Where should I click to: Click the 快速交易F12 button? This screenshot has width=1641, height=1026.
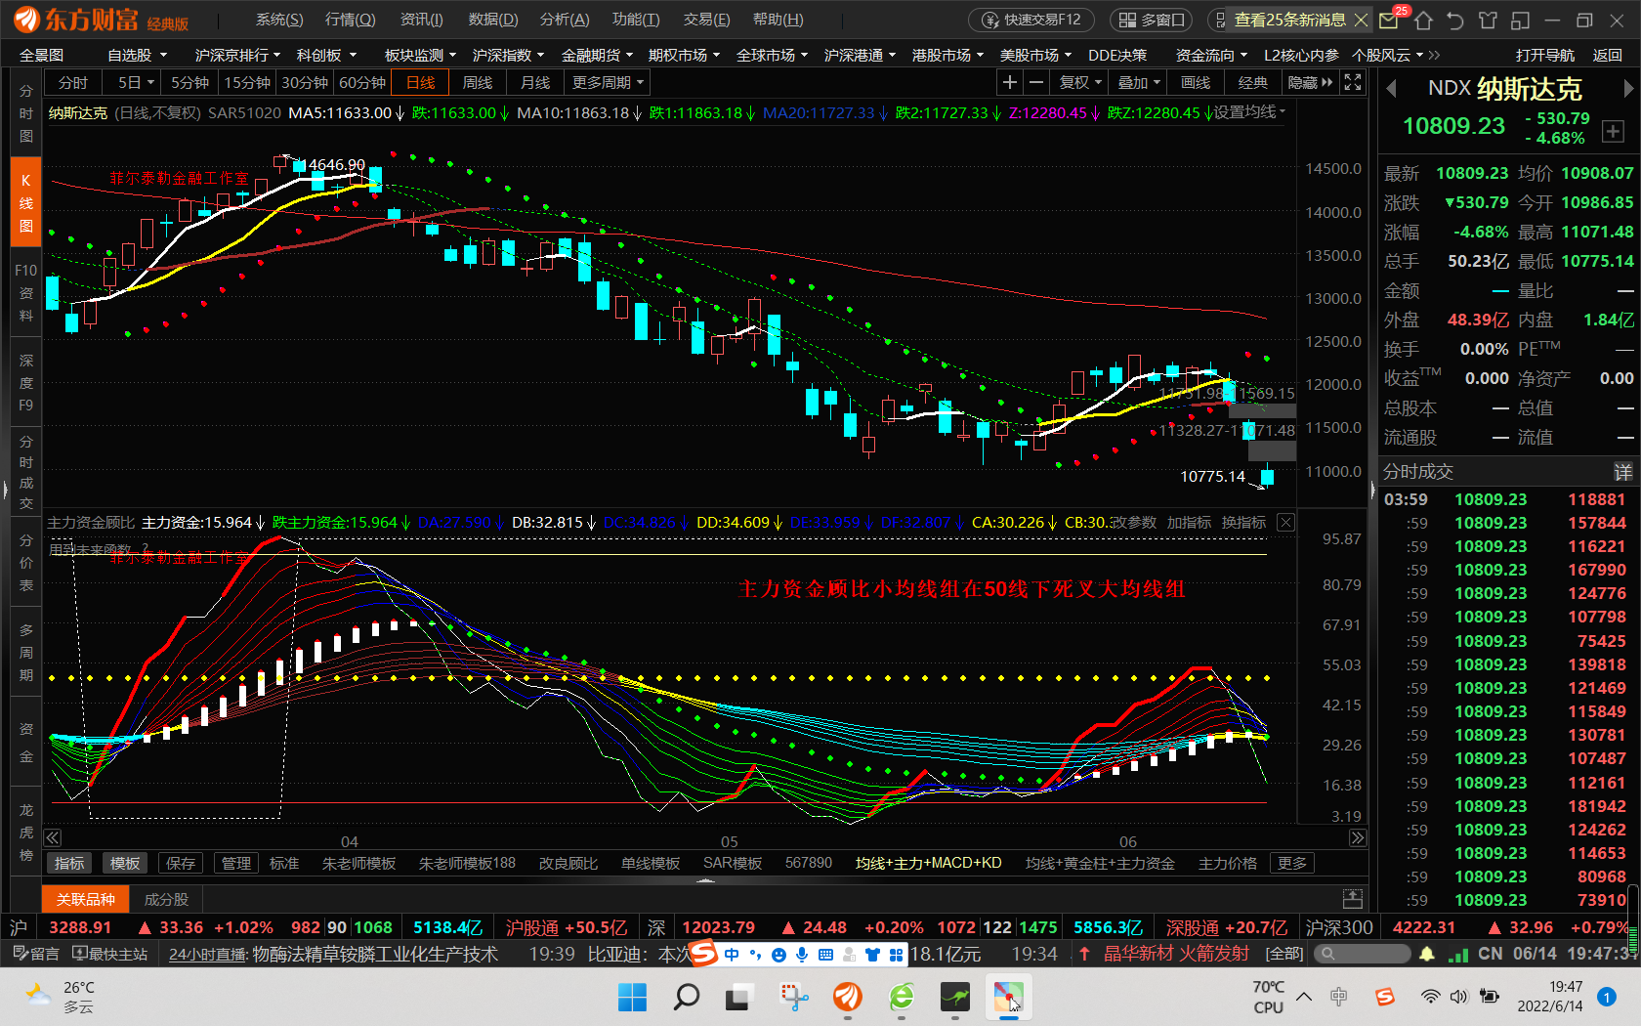1032,20
